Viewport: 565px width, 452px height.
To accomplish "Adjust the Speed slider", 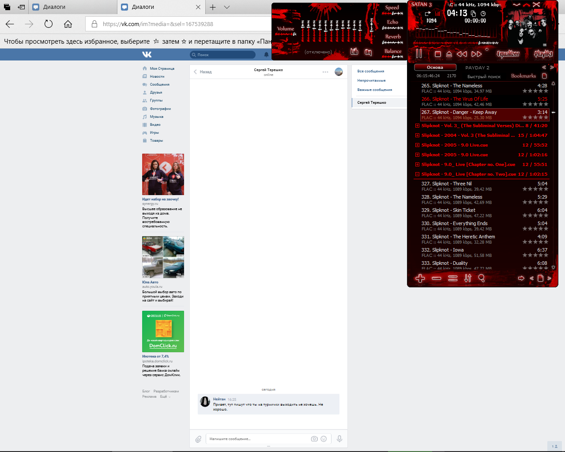I will click(x=392, y=14).
